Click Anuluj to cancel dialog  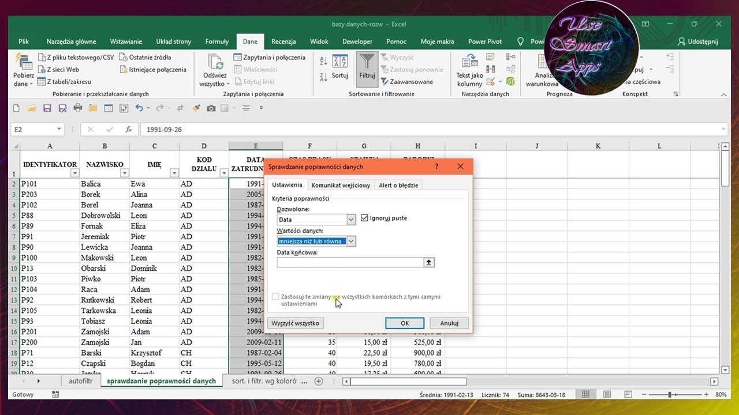[449, 323]
